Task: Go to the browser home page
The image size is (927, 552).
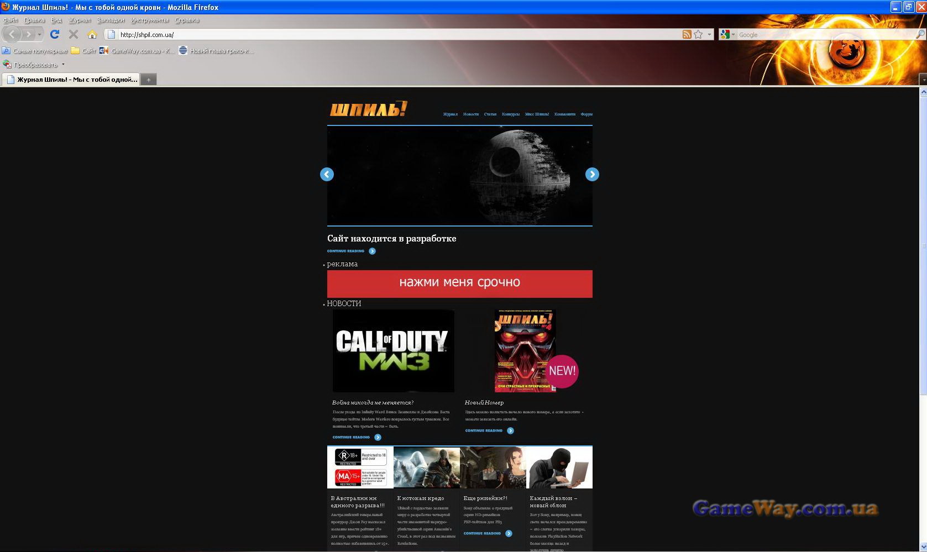Action: click(x=92, y=34)
